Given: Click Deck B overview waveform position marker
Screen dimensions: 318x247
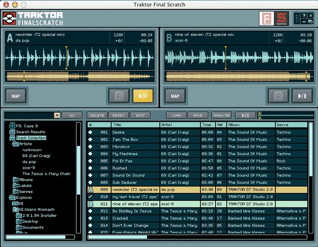Looking at the screenshot, I should click(306, 76).
